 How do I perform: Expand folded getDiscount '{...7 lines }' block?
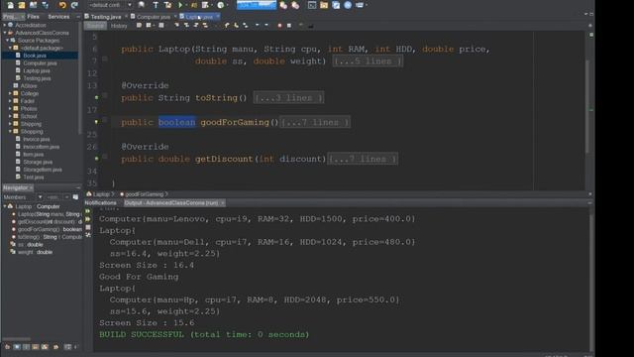click(363, 159)
